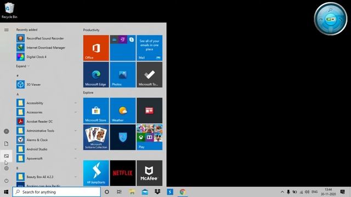351x197 pixels.
Task: Open Google Chrome on taskbar
Action: (x=183, y=192)
